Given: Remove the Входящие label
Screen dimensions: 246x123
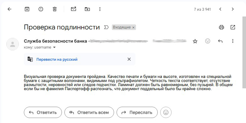Looking at the screenshot, I should (x=133, y=28).
